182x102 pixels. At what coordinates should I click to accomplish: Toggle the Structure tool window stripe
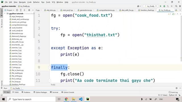(x=1, y=23)
